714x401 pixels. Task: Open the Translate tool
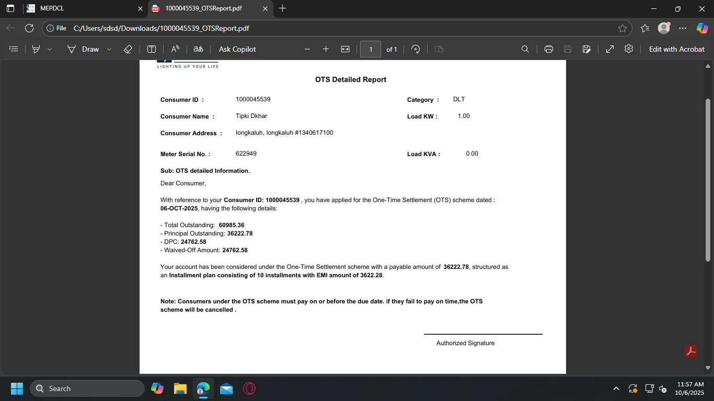[198, 49]
